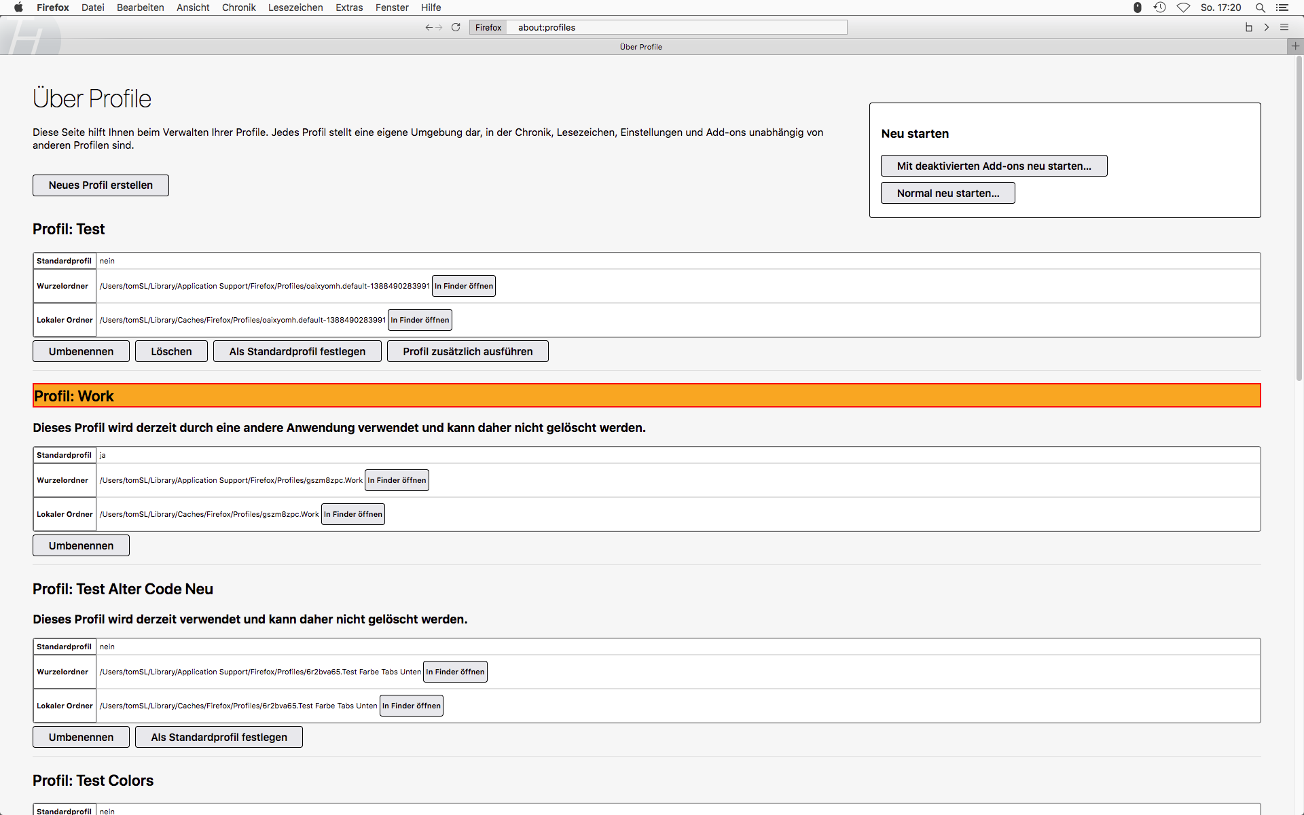
Task: Open Work profile Wurzelordner in Finder
Action: pos(397,480)
